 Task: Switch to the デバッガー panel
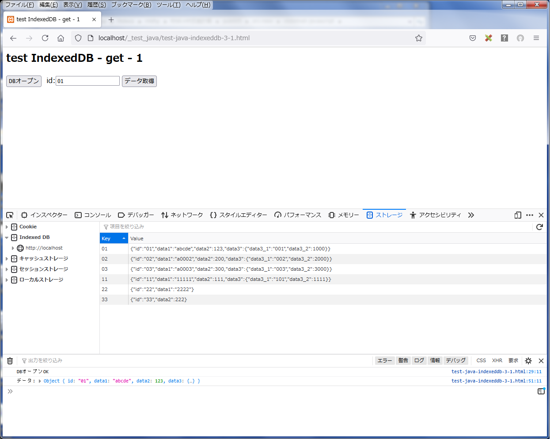click(136, 215)
